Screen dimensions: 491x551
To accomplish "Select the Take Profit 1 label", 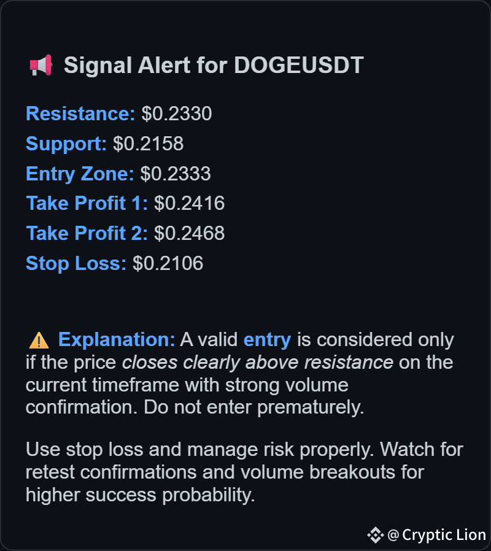I will point(87,203).
